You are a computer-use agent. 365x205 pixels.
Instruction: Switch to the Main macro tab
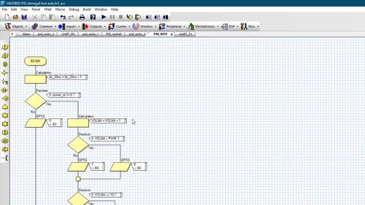pyautogui.click(x=26, y=34)
